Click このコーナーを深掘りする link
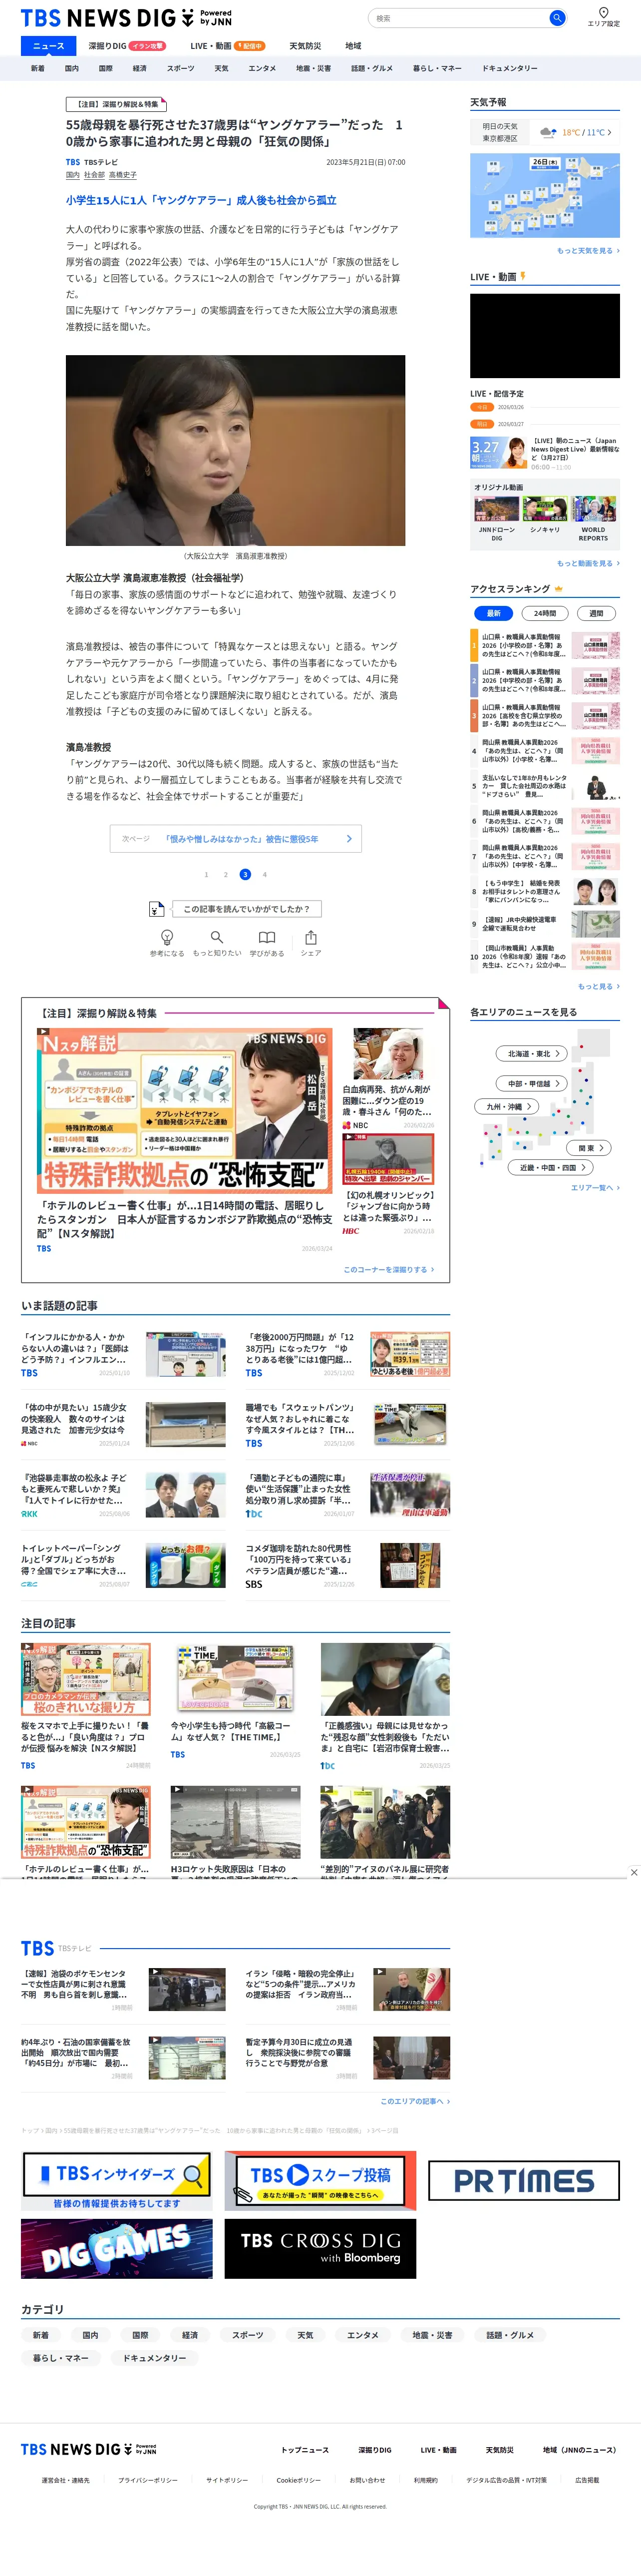The height and width of the screenshot is (2576, 641). [389, 1269]
